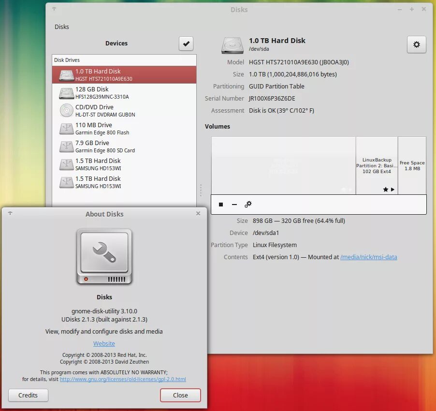Click the 128 GB disk icon in the list
The width and height of the screenshot is (436, 411).
[x=66, y=93]
